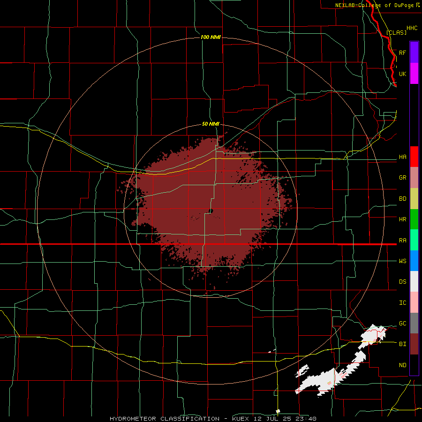Pick the dark green HR legend swatch
422x422 pixels.
coord(414,219)
